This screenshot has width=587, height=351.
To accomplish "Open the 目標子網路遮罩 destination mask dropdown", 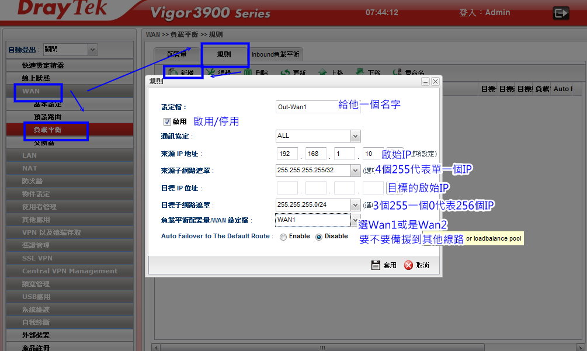I will tap(355, 205).
